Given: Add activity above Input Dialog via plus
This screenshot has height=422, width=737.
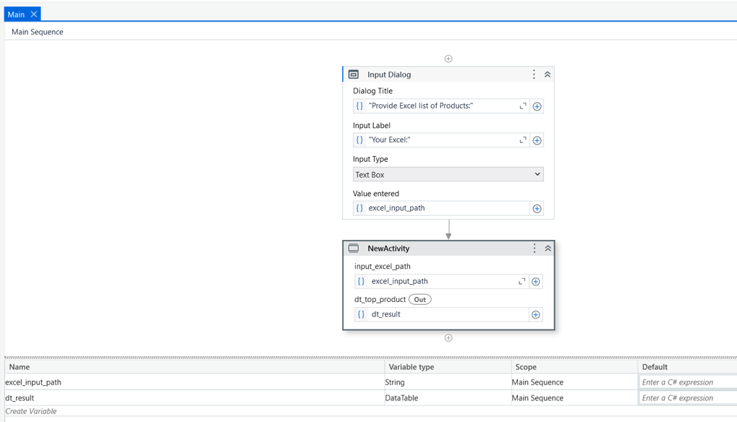Looking at the screenshot, I should (448, 59).
